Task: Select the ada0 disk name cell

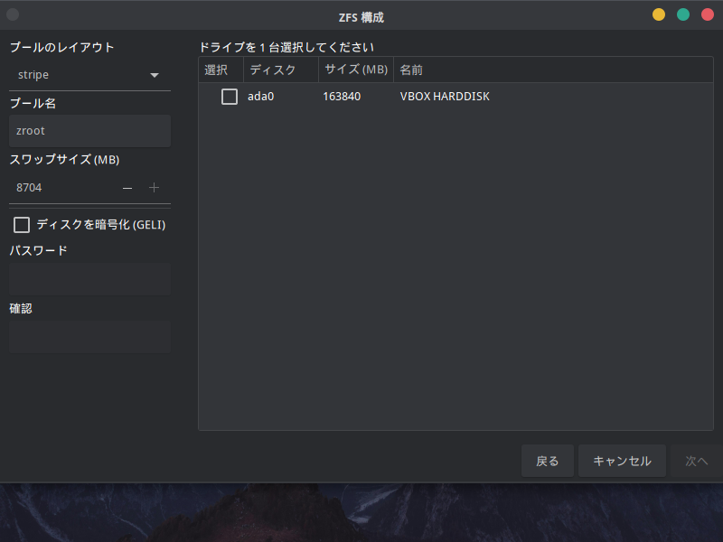Action: pyautogui.click(x=261, y=97)
